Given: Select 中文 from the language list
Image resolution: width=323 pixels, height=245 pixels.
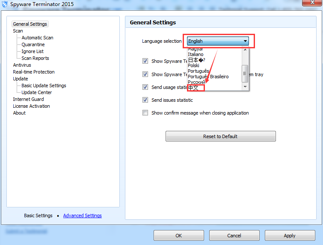Looking at the screenshot, I should click(x=194, y=88).
